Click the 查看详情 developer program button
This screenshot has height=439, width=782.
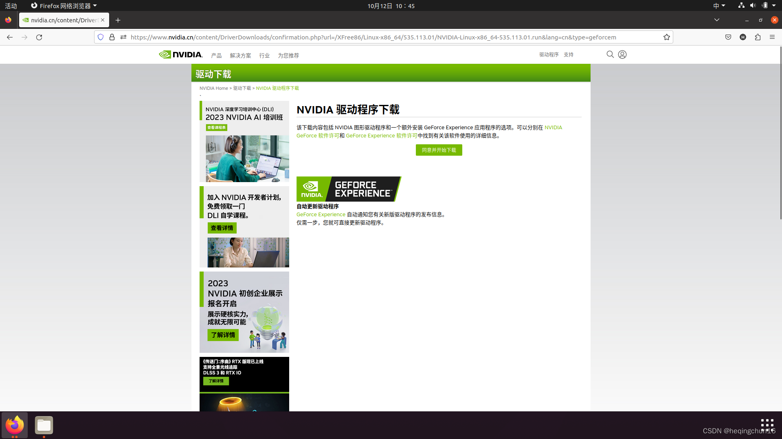coord(222,228)
